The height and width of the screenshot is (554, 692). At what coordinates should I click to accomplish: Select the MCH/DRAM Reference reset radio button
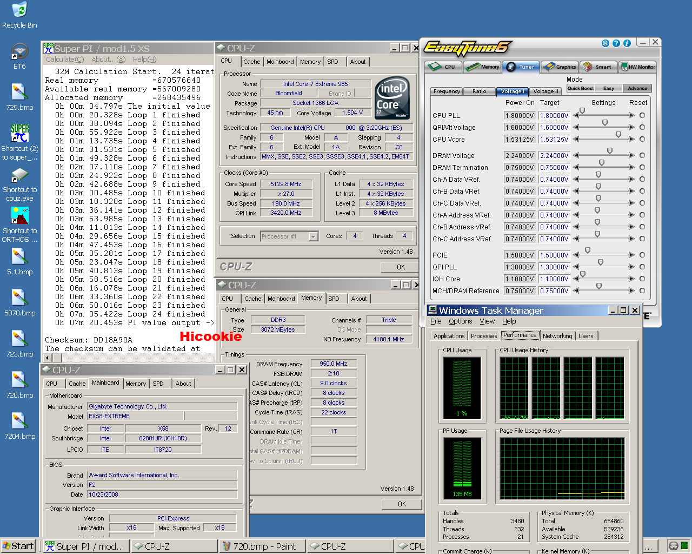[642, 291]
